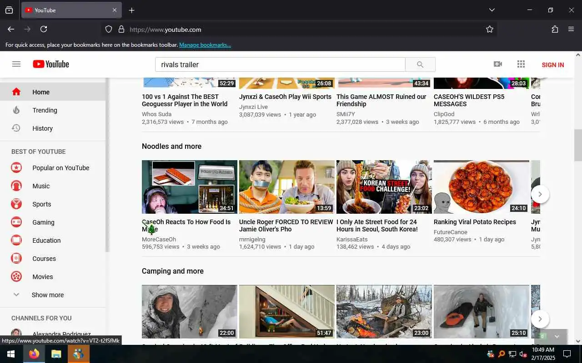Open Windows Start menu

pos(11,354)
